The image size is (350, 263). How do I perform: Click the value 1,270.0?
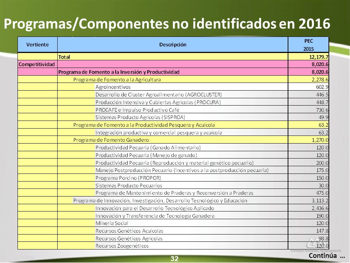(320, 140)
